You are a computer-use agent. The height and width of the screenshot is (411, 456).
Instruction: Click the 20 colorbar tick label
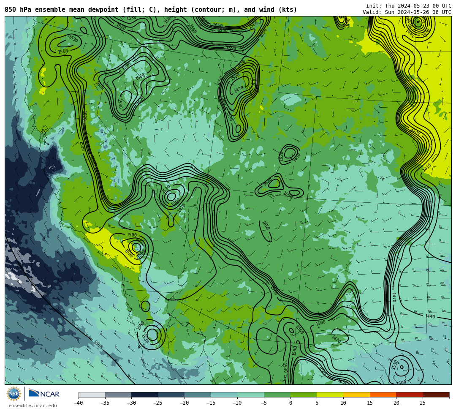[396, 403]
